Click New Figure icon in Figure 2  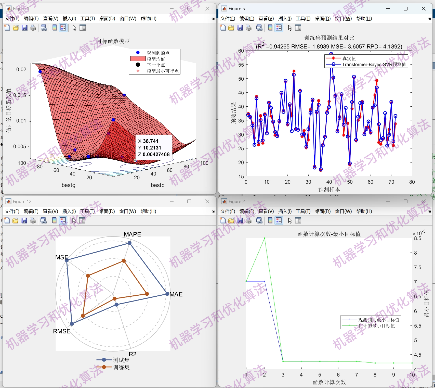(223, 221)
